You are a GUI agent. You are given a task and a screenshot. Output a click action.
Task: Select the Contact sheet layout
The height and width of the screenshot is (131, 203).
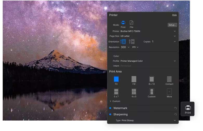(x=169, y=79)
